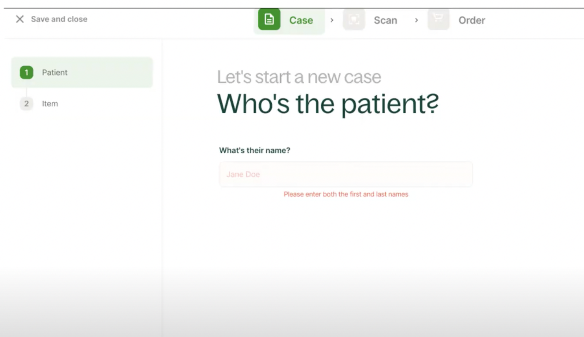Click the green Case document icon
The height and width of the screenshot is (337, 584).
tap(269, 19)
